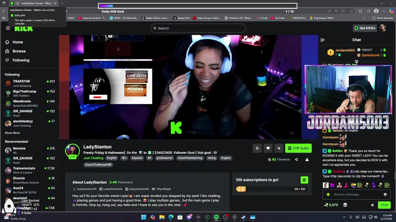Open Weedtronix channel in Following
The width and height of the screenshot is (396, 222).
[x=30, y=103]
